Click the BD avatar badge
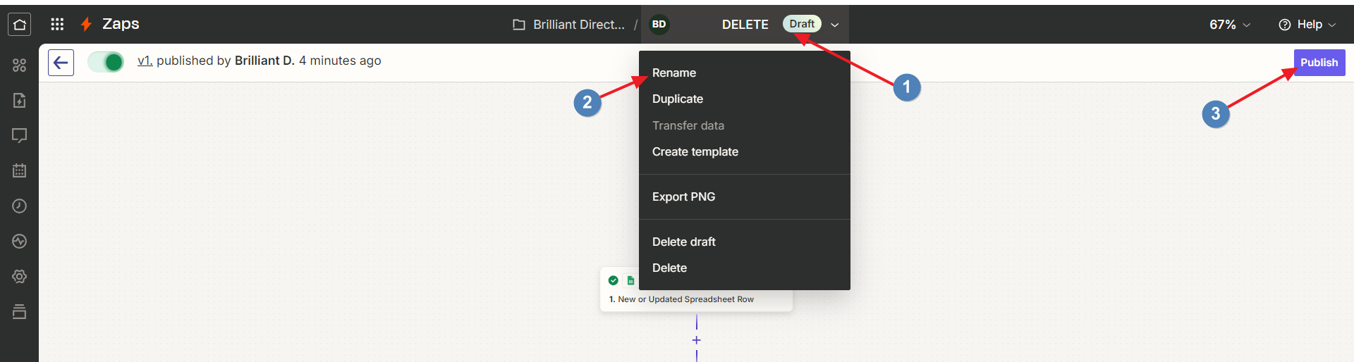The width and height of the screenshot is (1354, 362). point(659,25)
